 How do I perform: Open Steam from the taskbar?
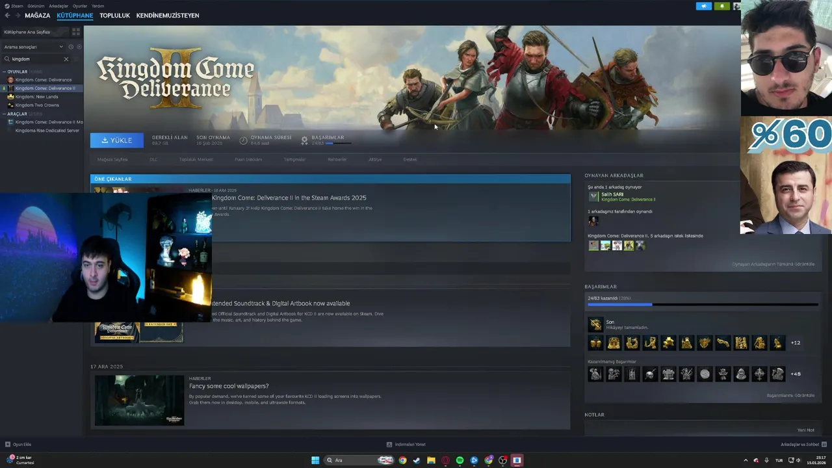point(417,460)
